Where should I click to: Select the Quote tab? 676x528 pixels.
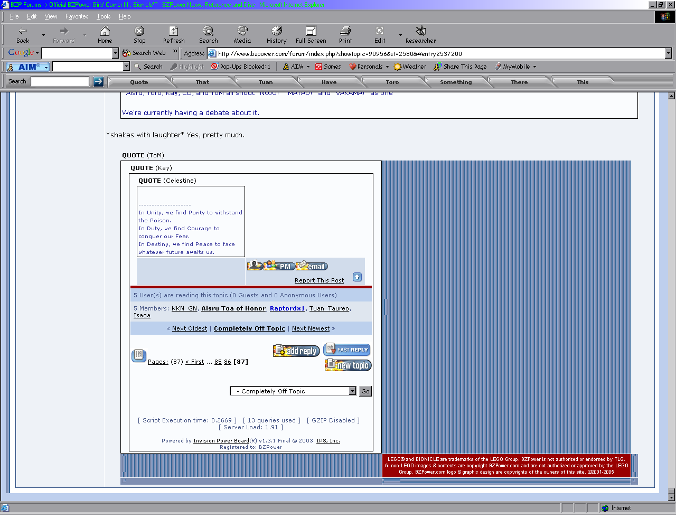[x=139, y=82]
